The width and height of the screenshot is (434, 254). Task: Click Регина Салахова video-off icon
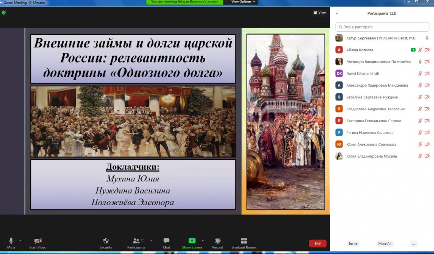427,132
